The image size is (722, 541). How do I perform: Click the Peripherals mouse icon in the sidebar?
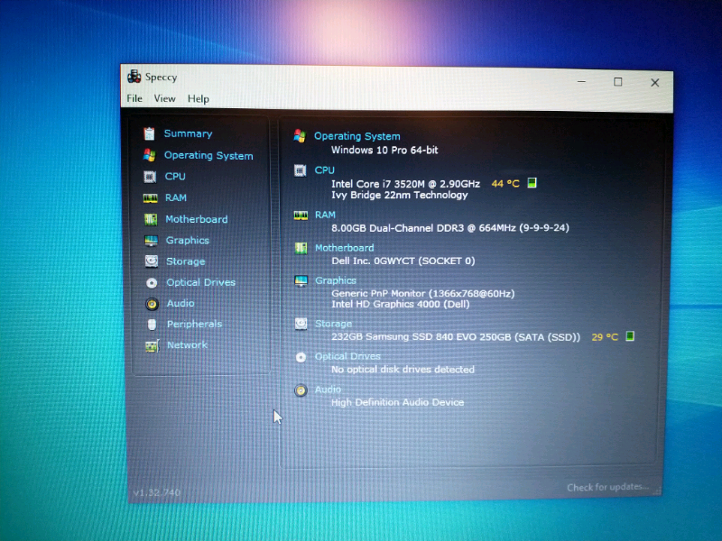click(x=152, y=325)
